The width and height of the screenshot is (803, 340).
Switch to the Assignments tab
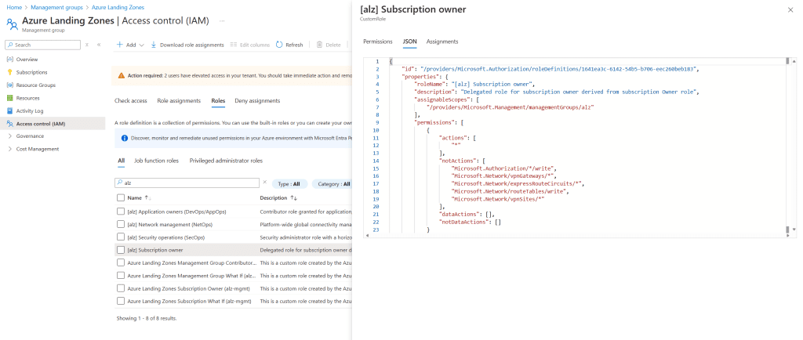tap(442, 41)
